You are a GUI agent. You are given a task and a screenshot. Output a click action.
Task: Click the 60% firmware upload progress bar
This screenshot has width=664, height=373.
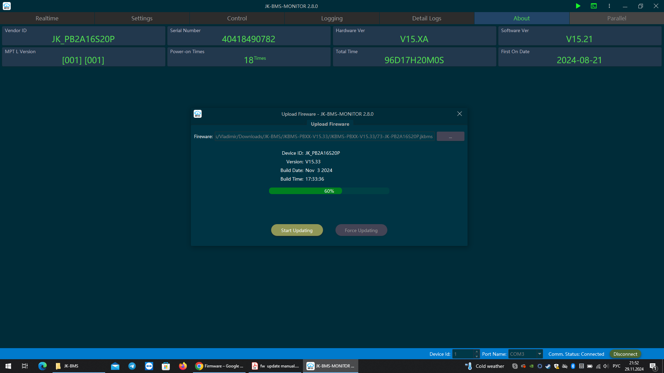coord(329,191)
